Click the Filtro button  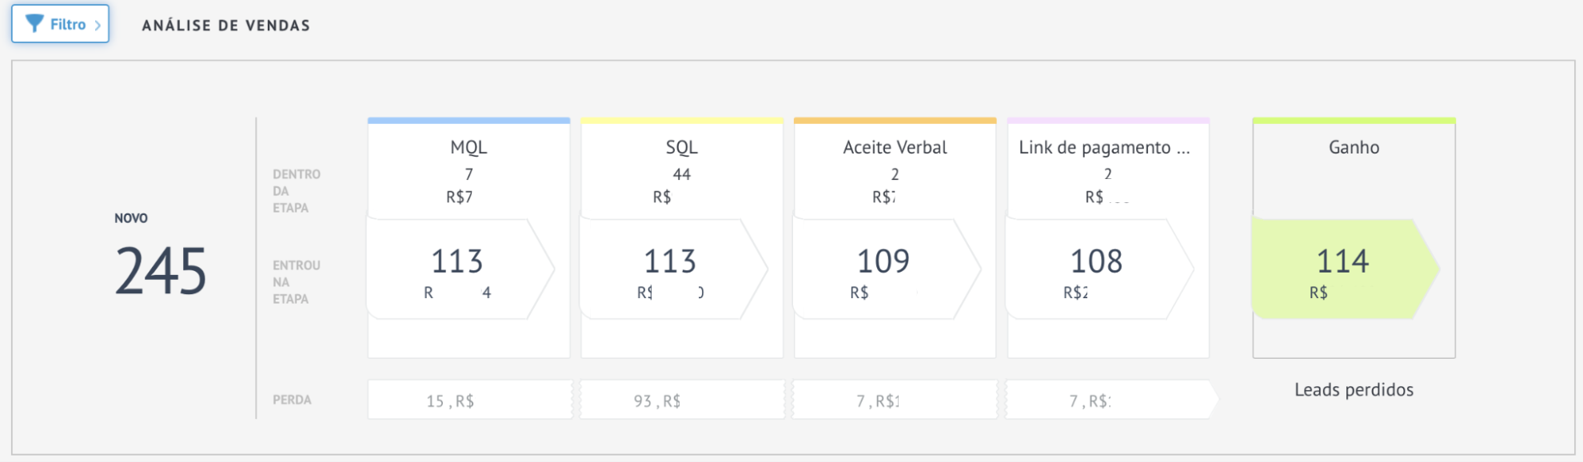click(x=60, y=23)
